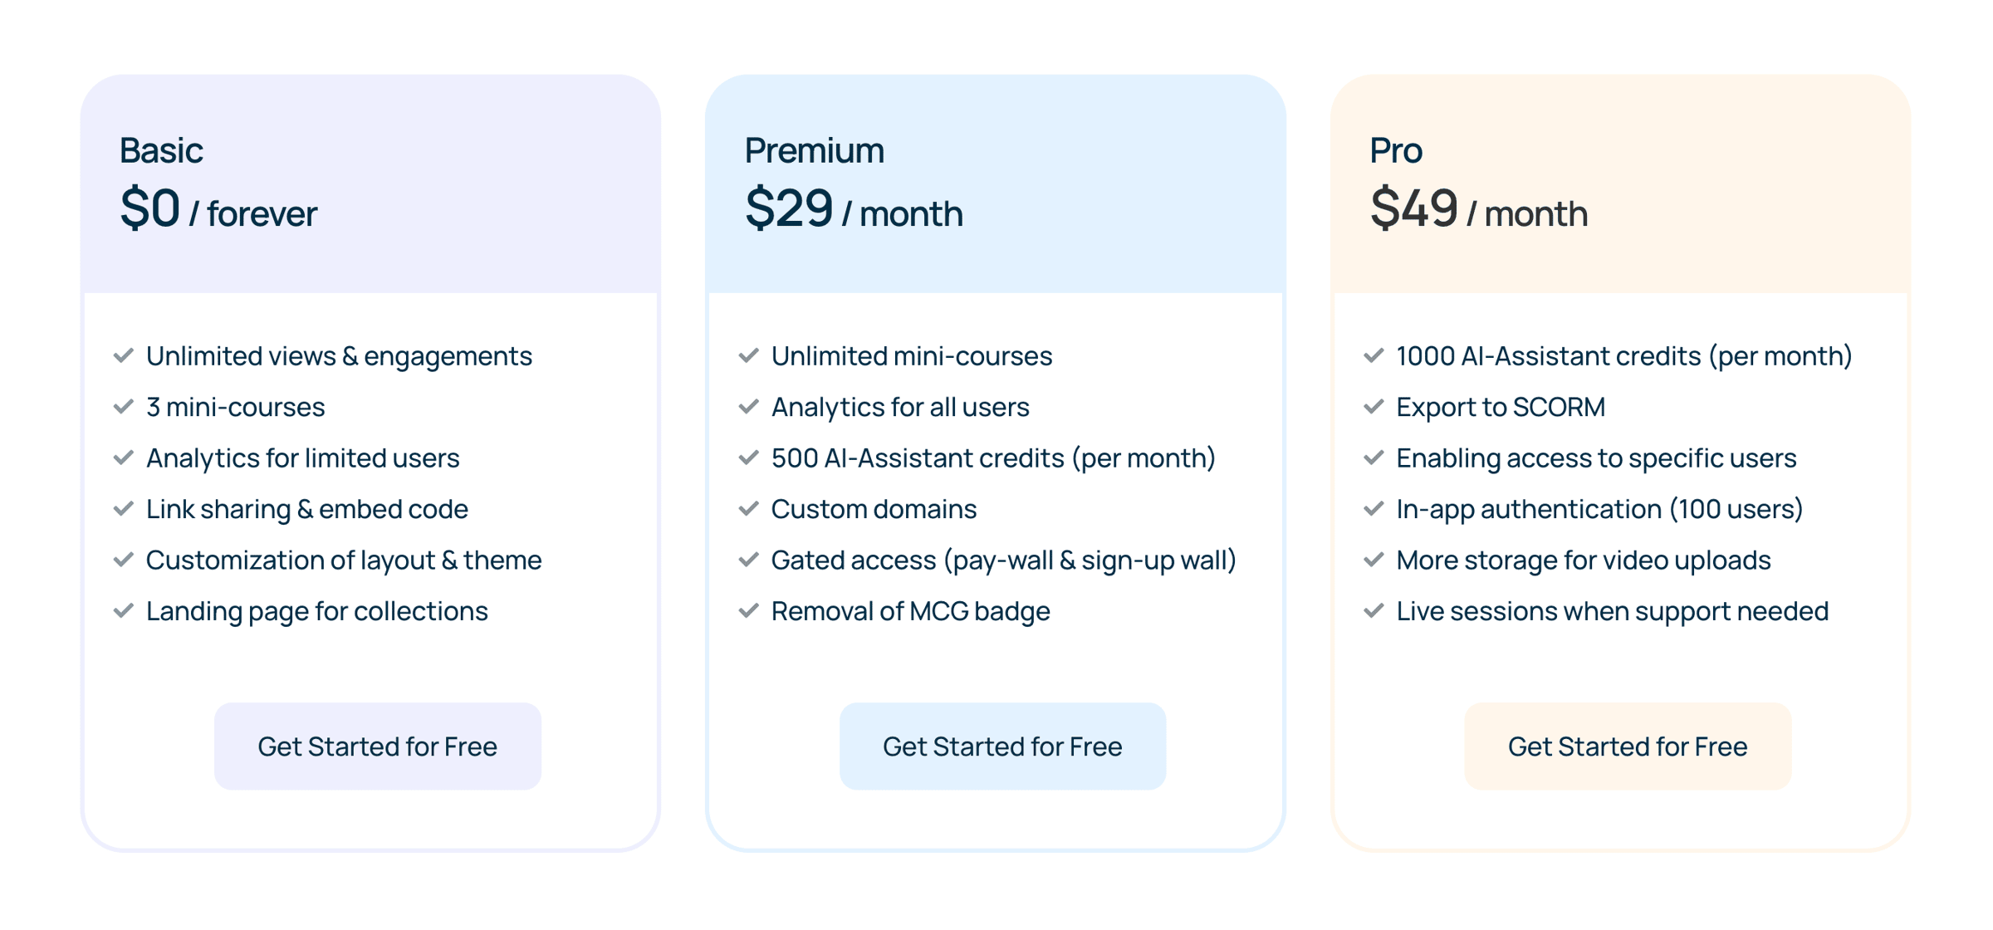Screen dimensions: 1993x930
Task: Get started with the Basic plan
Action: (x=378, y=746)
